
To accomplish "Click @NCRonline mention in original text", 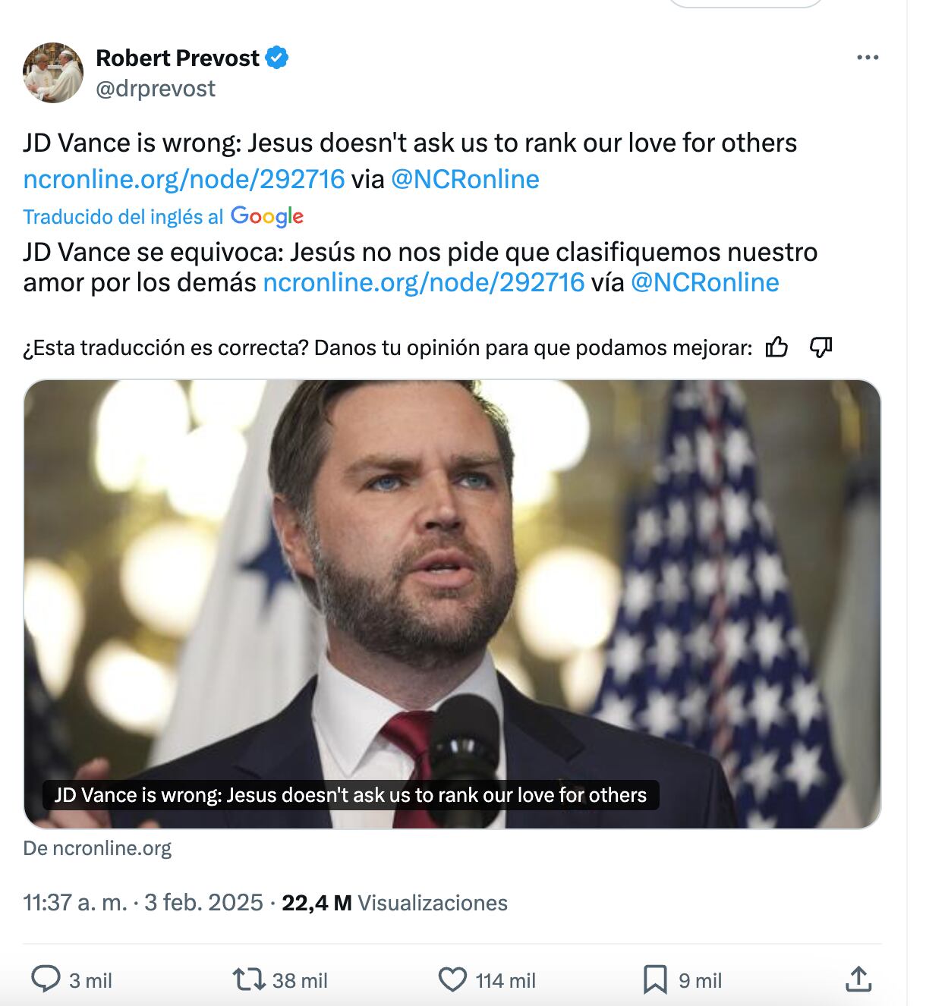I will click(x=465, y=179).
